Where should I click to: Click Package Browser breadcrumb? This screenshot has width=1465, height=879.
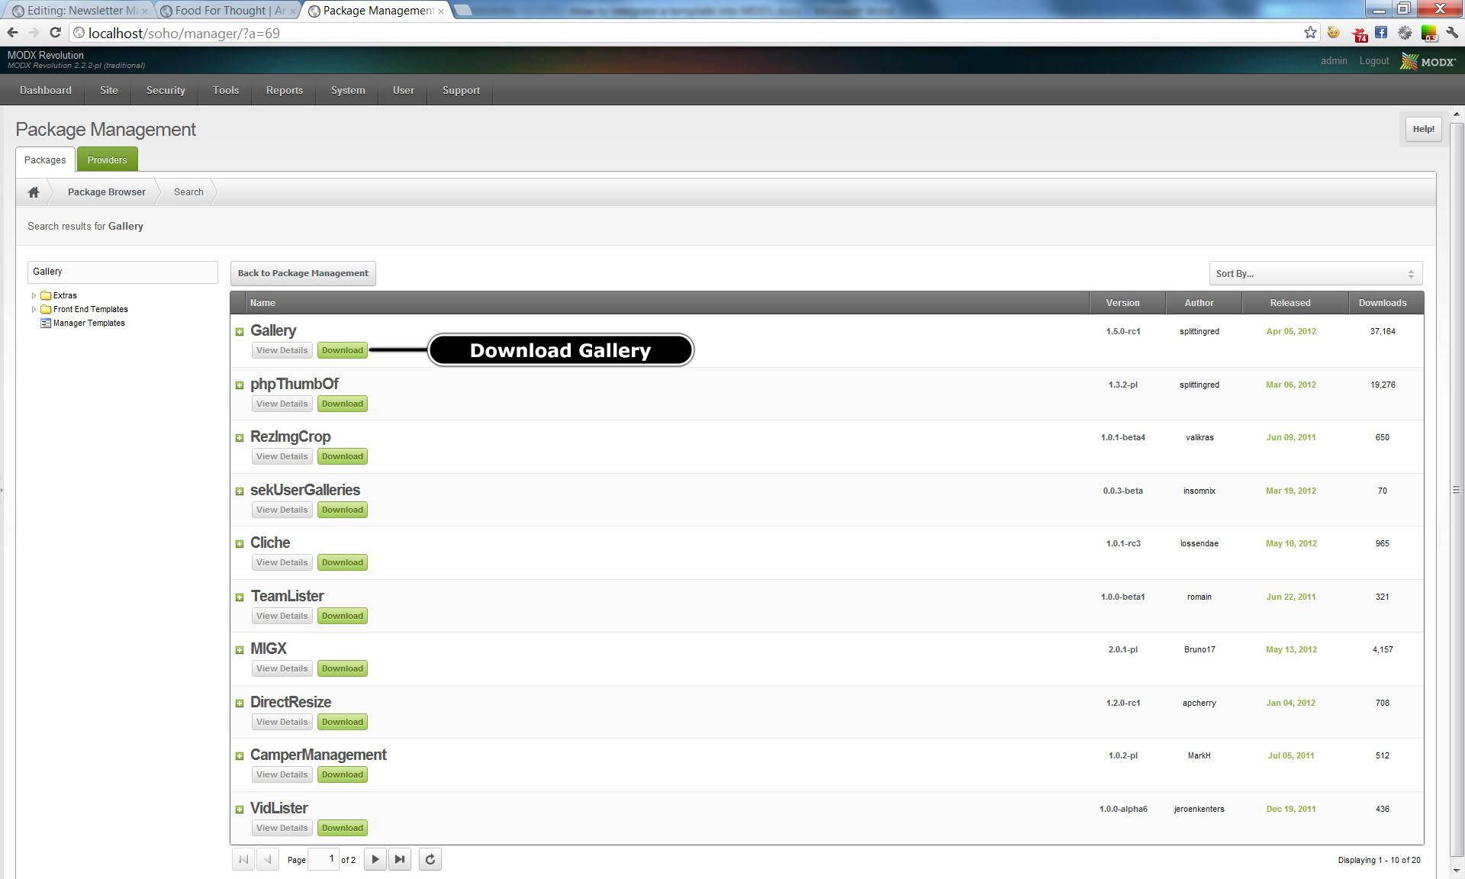[x=107, y=192]
